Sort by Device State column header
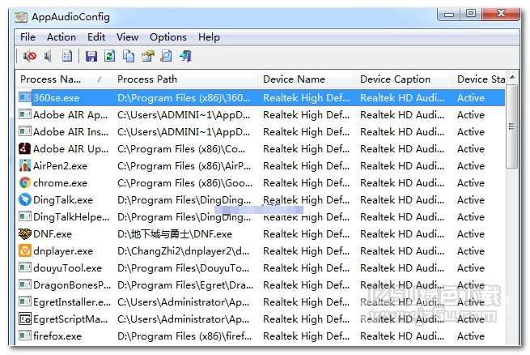This screenshot has width=530, height=355. (479, 79)
